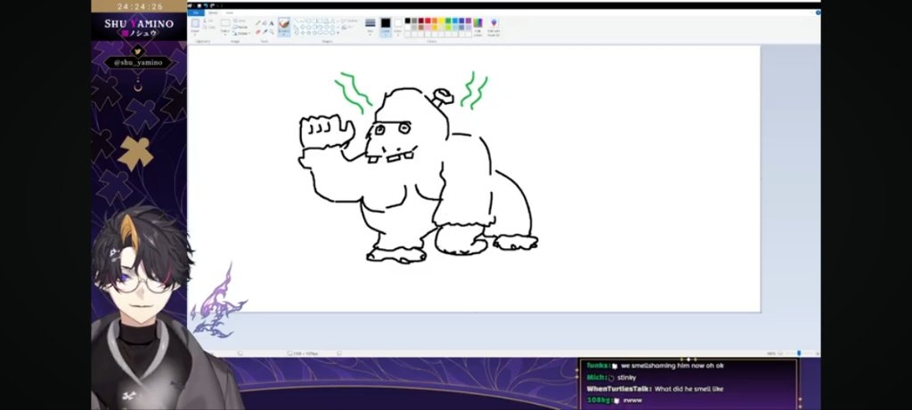Activate the Color picker eyedropper tool
The image size is (912, 410).
265,32
